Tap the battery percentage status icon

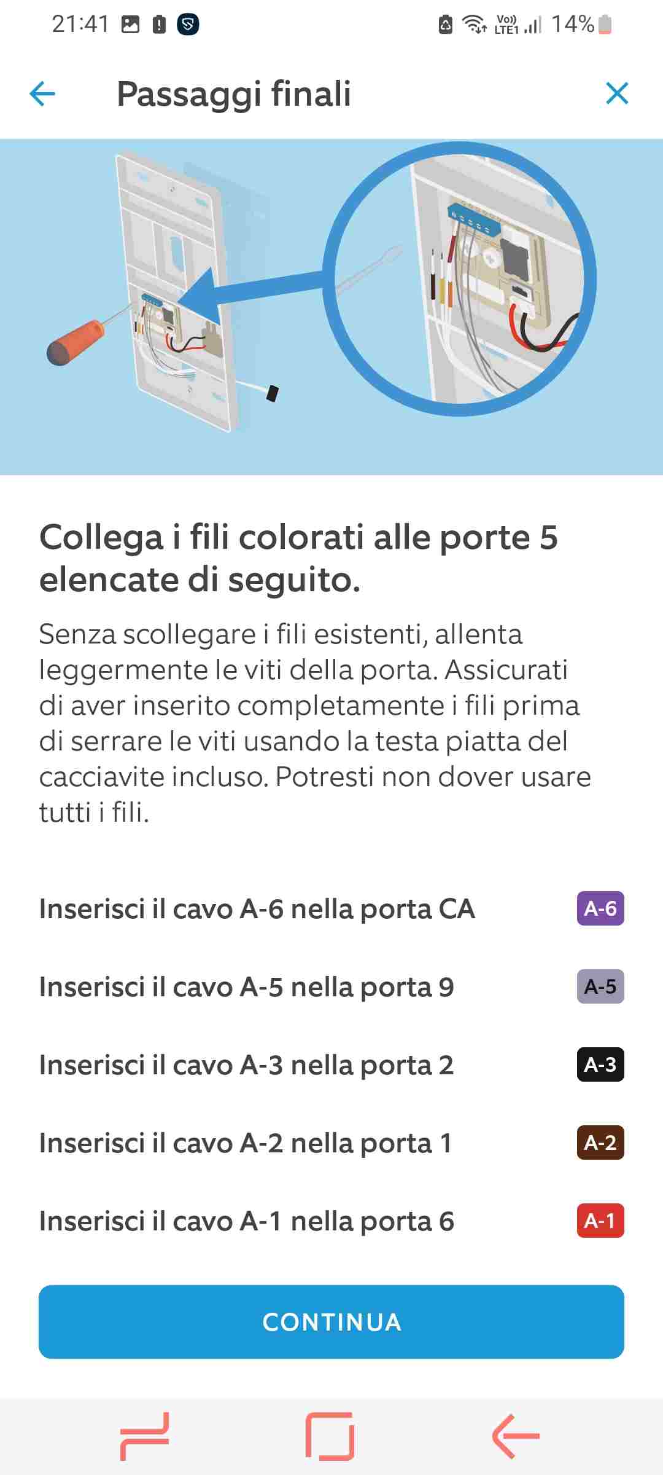pos(581,25)
